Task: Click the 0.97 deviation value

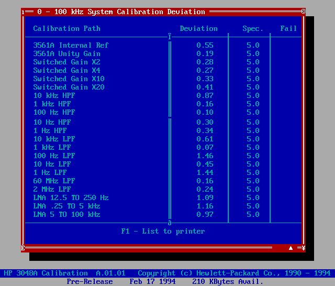Action: 205,214
